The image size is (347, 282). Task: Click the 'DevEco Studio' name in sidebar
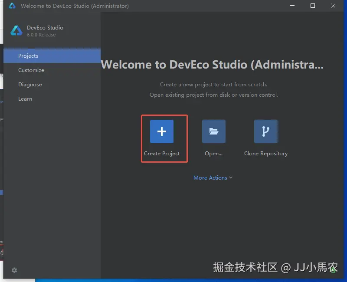pyautogui.click(x=45, y=28)
